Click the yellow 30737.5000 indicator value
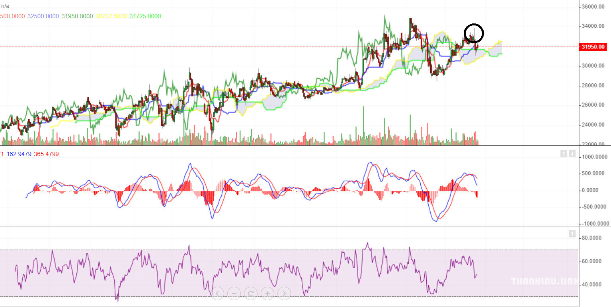 pos(111,16)
